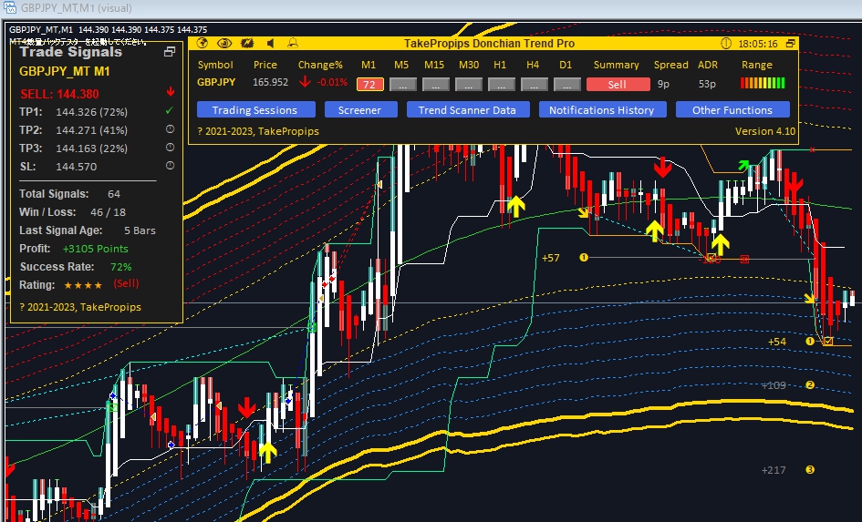Image resolution: width=862 pixels, height=522 pixels.
Task: Click the -0.01% change value
Action: [332, 82]
